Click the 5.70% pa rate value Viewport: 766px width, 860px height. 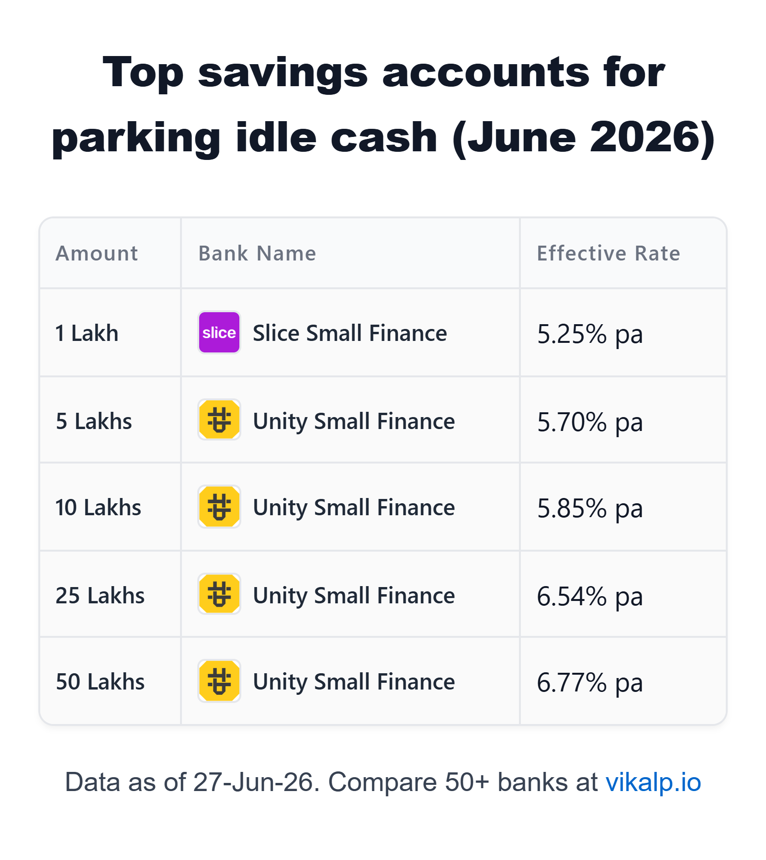click(x=590, y=422)
